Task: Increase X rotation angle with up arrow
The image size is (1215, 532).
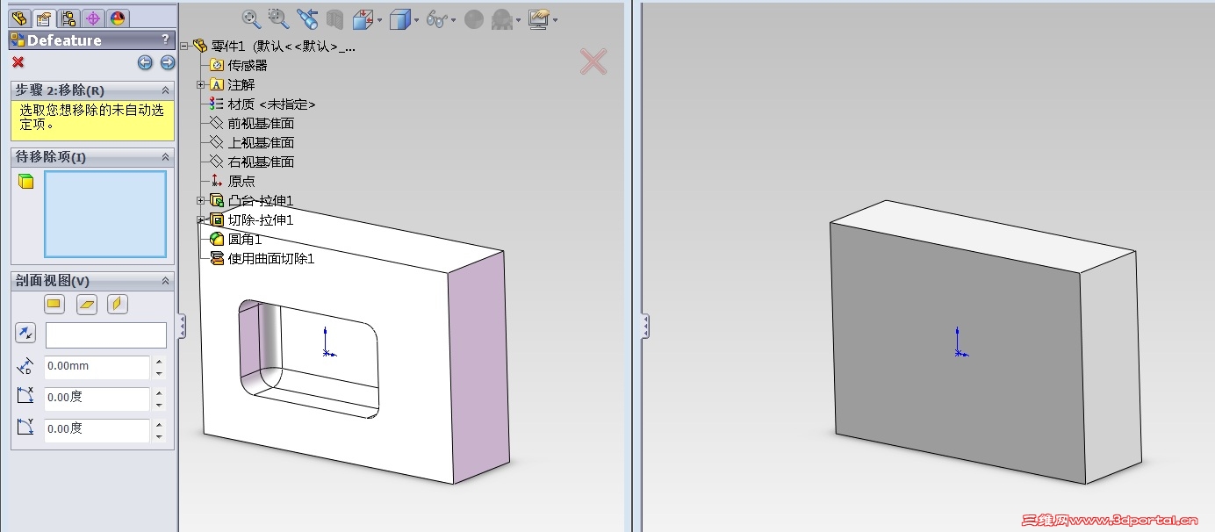Action: [x=159, y=392]
